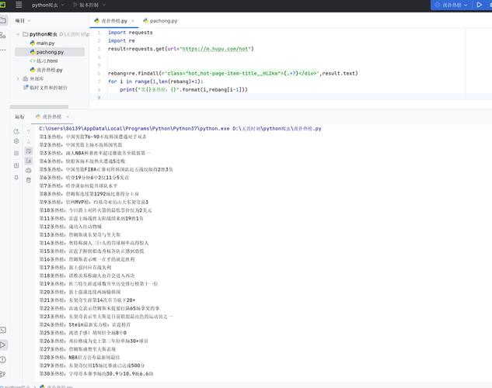
Task: Click the rerun icon in Run panel
Action: point(16,130)
